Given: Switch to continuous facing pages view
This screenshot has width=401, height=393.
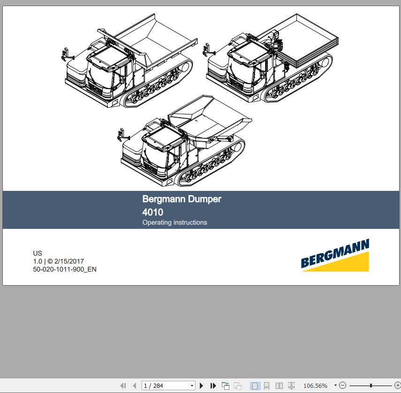Looking at the screenshot, I should 291,385.
